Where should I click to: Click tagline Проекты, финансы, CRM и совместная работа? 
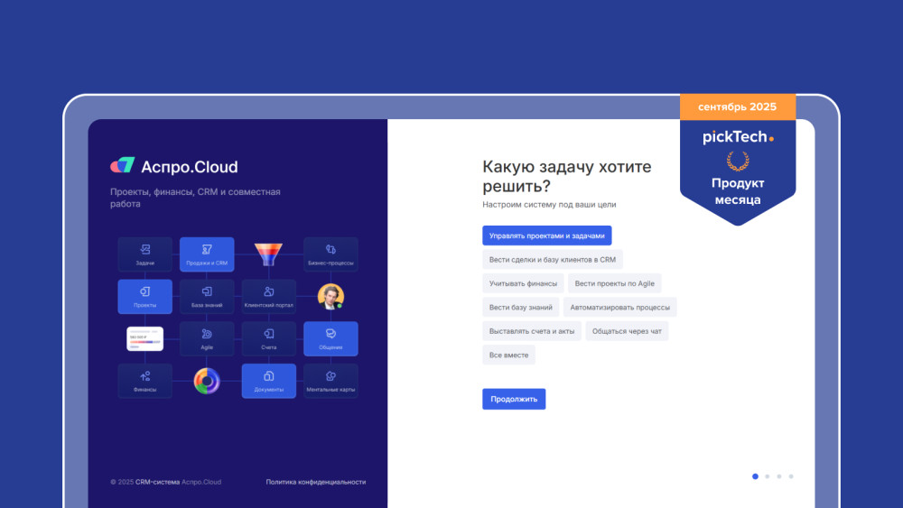[x=195, y=198]
